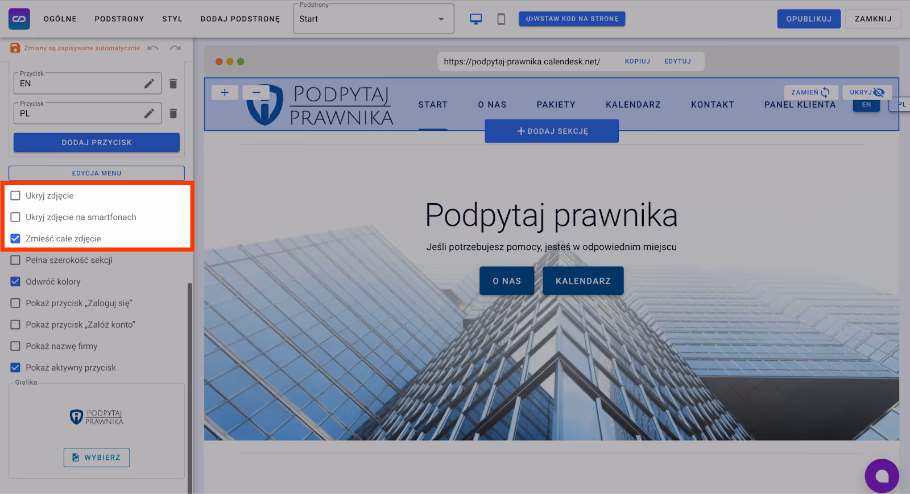Go to KONTAKT in site navigation
Image resolution: width=910 pixels, height=494 pixels.
[x=713, y=105]
